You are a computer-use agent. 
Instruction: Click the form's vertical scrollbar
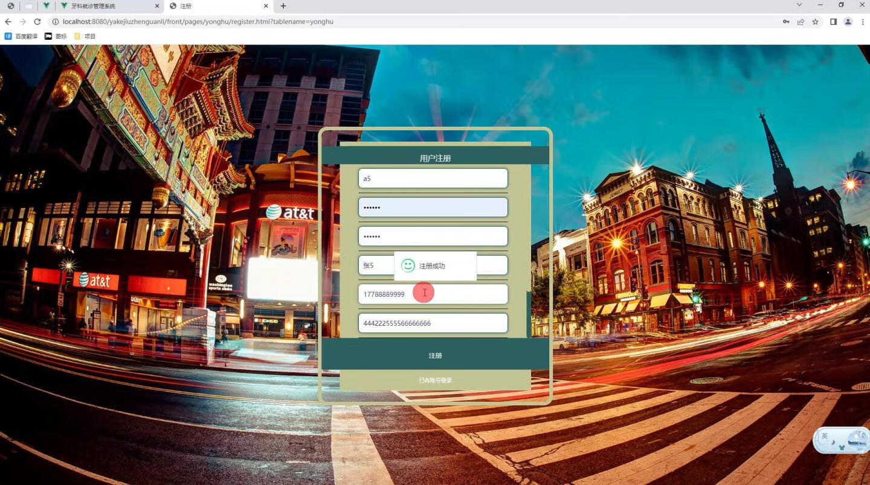coord(529,314)
